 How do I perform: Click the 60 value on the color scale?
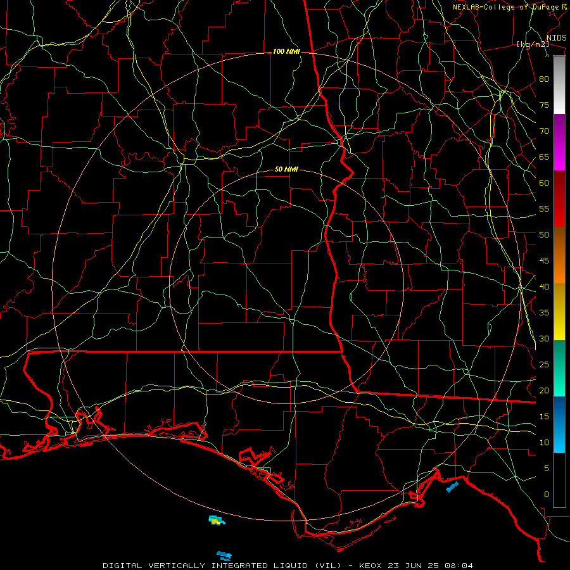[x=544, y=183]
